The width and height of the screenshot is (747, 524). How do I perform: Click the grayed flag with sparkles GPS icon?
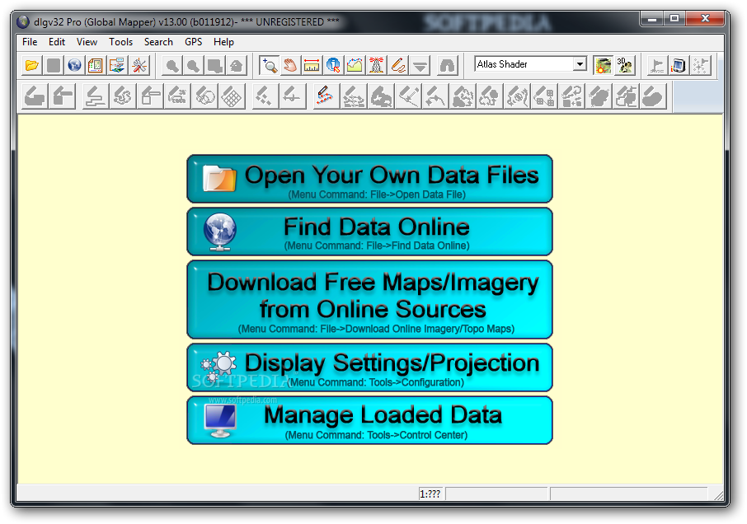(700, 65)
